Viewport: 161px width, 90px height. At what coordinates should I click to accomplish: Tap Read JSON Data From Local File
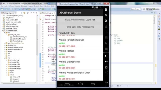(x=80, y=20)
